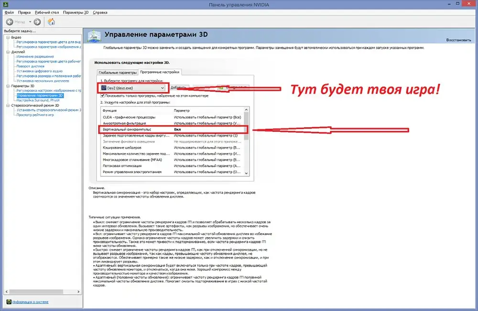The image size is (478, 311).
Task: Collapse the Параметры 3D tree node
Action: [8, 86]
